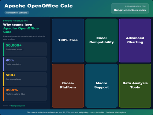Select the 100% Free feature card

(x=68, y=40)
